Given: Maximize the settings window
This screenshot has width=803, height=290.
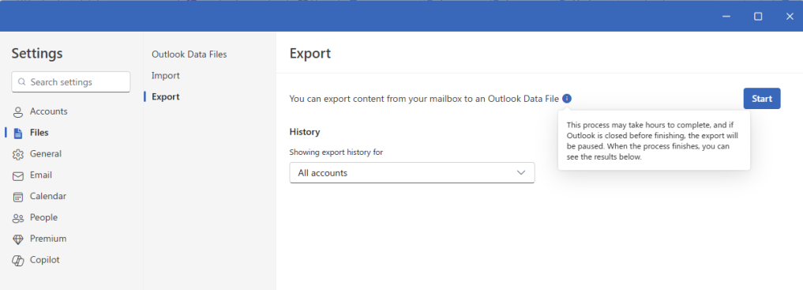Looking at the screenshot, I should coord(757,17).
